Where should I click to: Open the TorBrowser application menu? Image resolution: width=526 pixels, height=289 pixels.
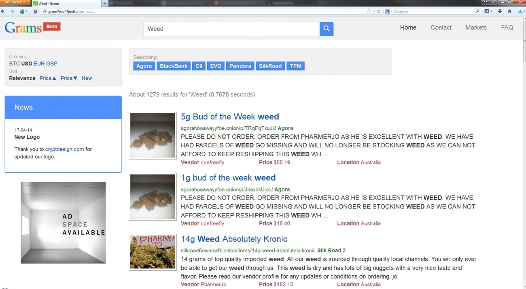click(15, 2)
